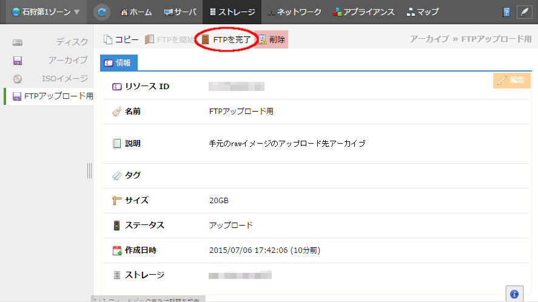Click the refresh icon in top bar
The height and width of the screenshot is (302, 538).
[x=103, y=12]
